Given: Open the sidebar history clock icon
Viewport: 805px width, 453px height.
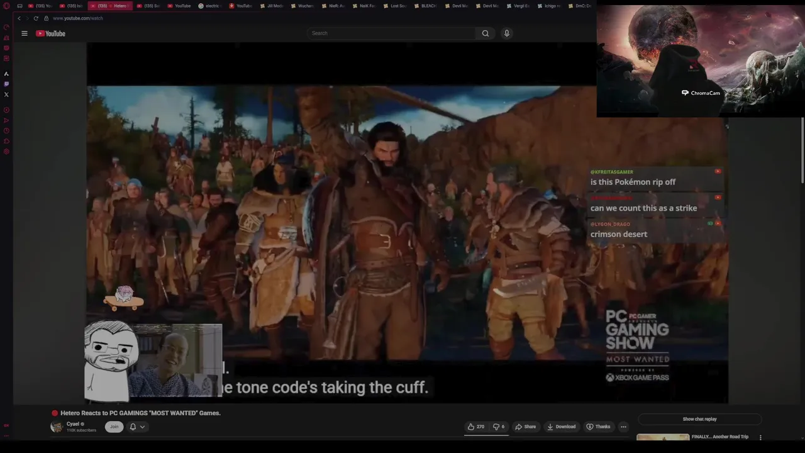Looking at the screenshot, I should pyautogui.click(x=6, y=131).
